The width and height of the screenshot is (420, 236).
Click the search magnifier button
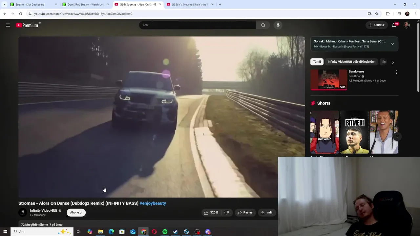263,25
